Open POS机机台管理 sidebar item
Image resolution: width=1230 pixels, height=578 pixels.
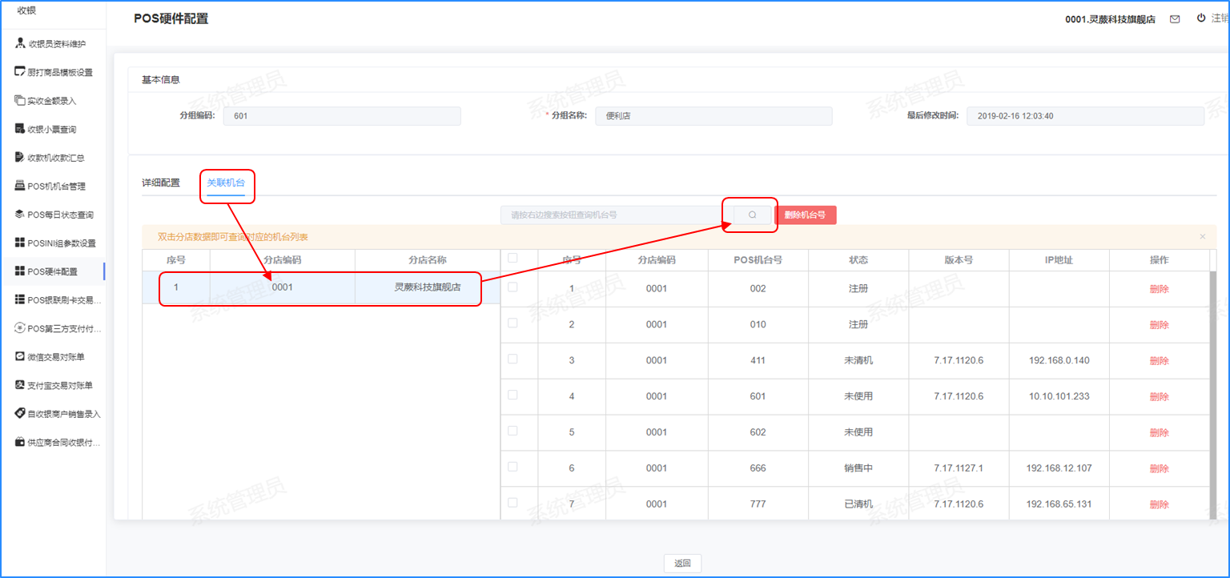[56, 187]
